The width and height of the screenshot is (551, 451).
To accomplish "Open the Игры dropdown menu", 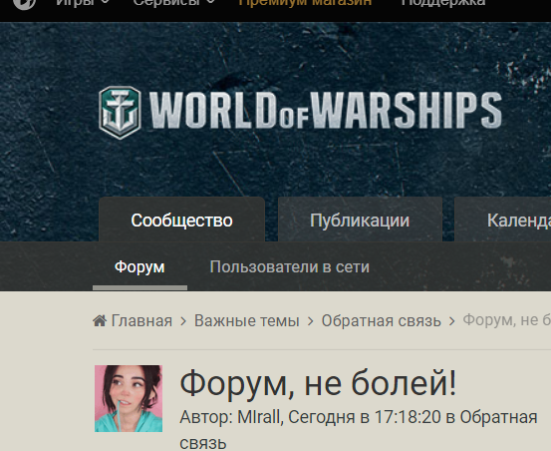I will (x=83, y=3).
